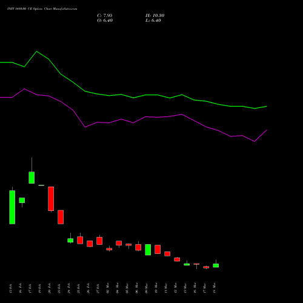Click the last green candlestick at 18 Mar
Image resolution: width=303 pixels, height=303 pixels.
point(216,265)
